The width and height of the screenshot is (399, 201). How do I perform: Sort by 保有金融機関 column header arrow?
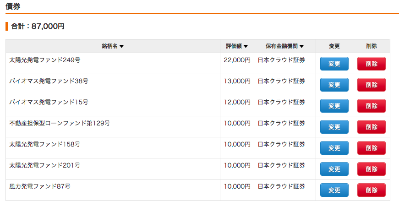point(301,46)
